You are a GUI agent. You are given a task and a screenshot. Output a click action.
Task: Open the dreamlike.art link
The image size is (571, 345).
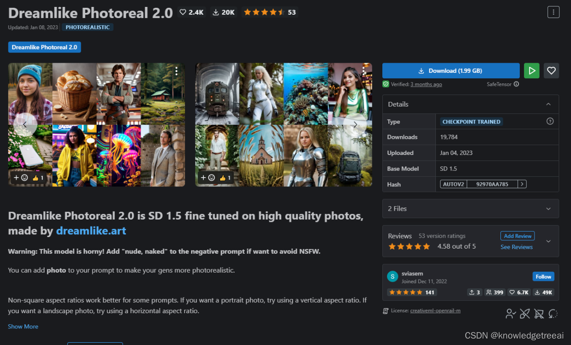tap(91, 231)
